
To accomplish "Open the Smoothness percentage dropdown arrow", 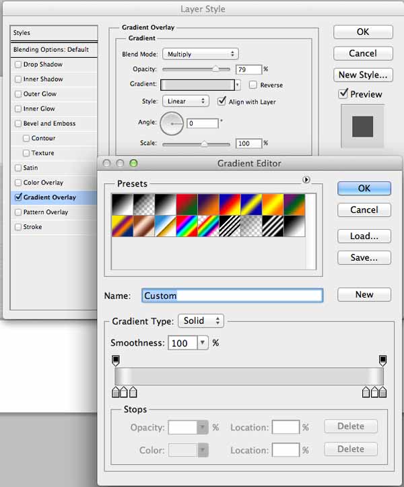I will click(x=203, y=343).
